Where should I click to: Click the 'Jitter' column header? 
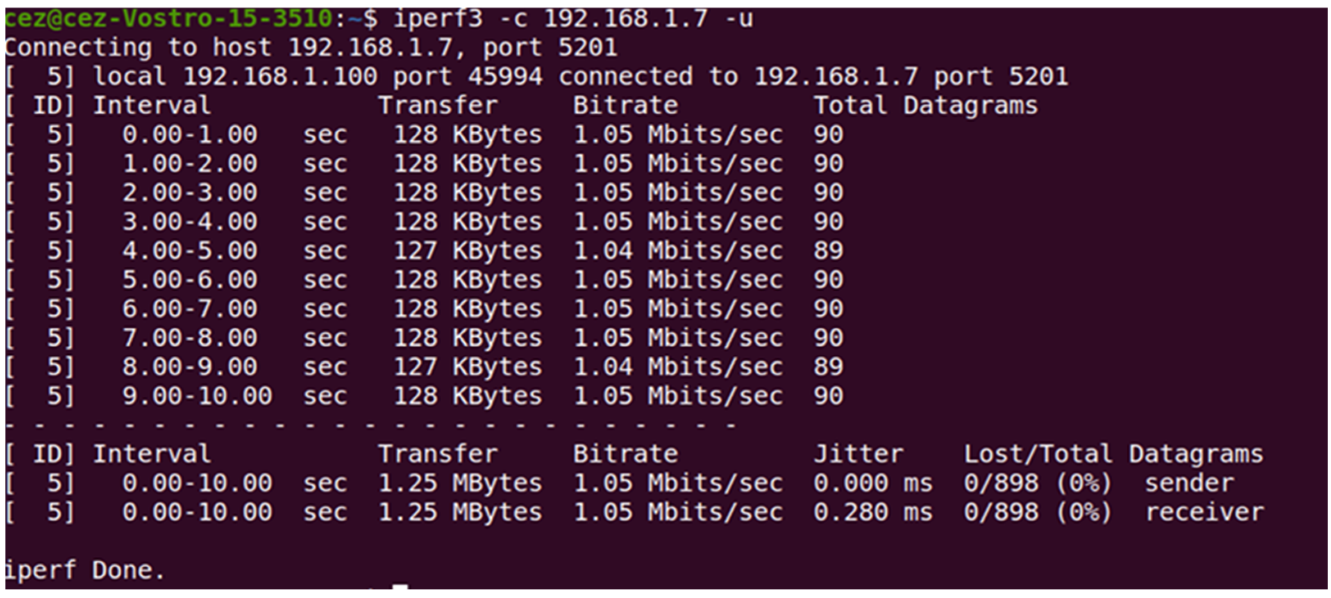pos(858,454)
